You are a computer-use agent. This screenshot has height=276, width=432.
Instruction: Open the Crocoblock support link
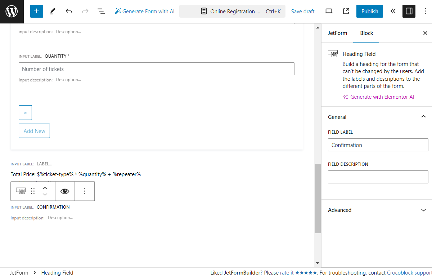[409, 272]
